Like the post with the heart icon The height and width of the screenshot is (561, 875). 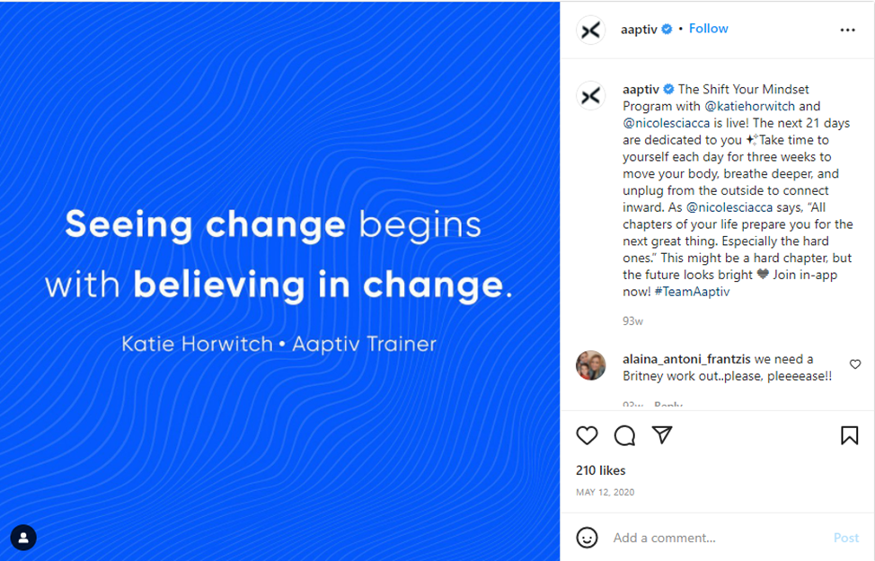pyautogui.click(x=587, y=435)
